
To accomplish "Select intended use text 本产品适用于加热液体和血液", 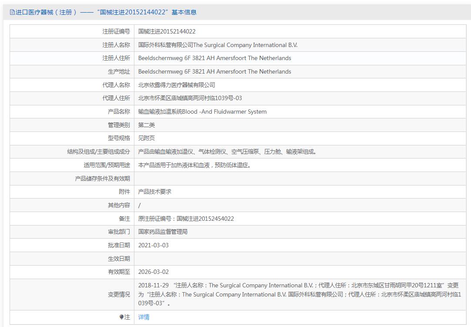I will 194,165.
